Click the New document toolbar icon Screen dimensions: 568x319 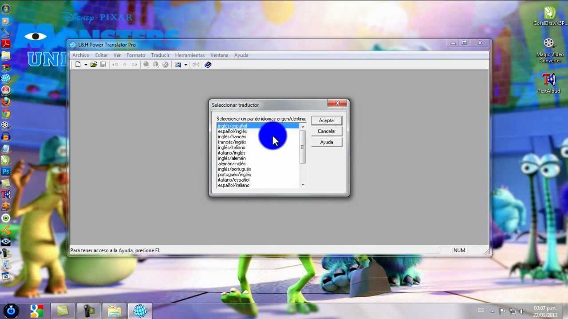(x=78, y=65)
